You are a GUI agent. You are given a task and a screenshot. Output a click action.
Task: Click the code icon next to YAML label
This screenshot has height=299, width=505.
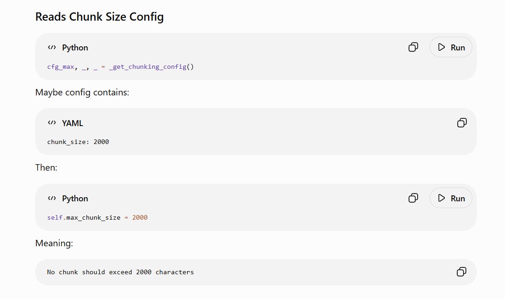coord(52,122)
